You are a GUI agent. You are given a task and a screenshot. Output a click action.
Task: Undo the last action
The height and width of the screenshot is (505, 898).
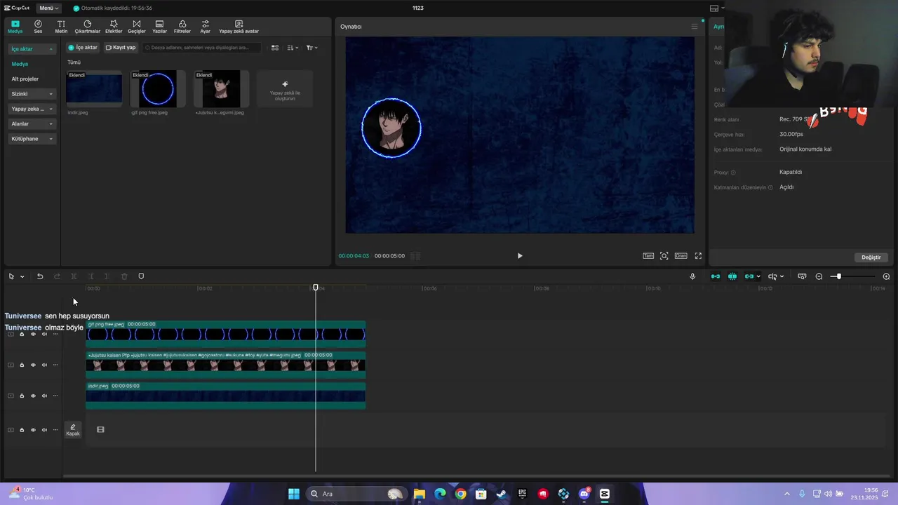click(40, 276)
